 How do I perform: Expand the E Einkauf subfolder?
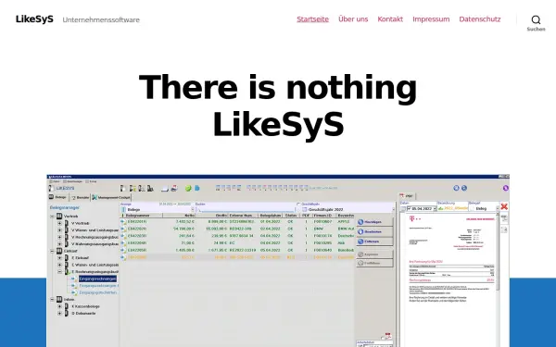pos(59,258)
